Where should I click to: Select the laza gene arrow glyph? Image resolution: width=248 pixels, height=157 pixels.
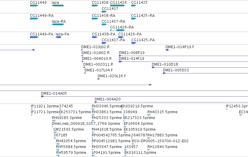click(x=58, y=6)
